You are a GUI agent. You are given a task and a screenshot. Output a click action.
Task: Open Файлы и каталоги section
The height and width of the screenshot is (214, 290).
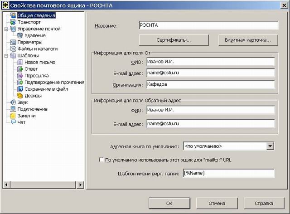[37, 49]
